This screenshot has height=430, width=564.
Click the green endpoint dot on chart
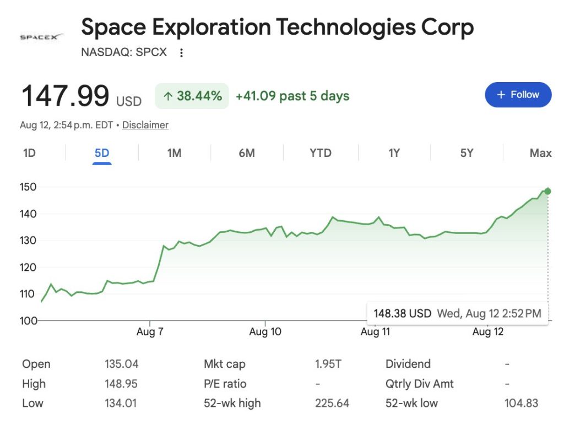(x=547, y=191)
